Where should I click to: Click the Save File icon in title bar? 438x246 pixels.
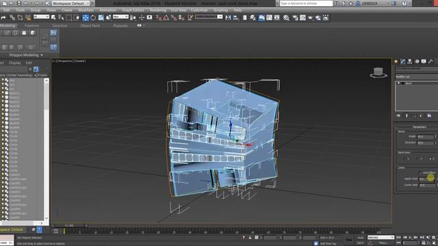pos(19,3)
